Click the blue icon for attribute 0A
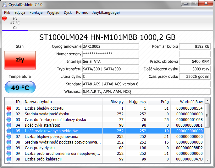The image size is (215, 168). [9, 153]
